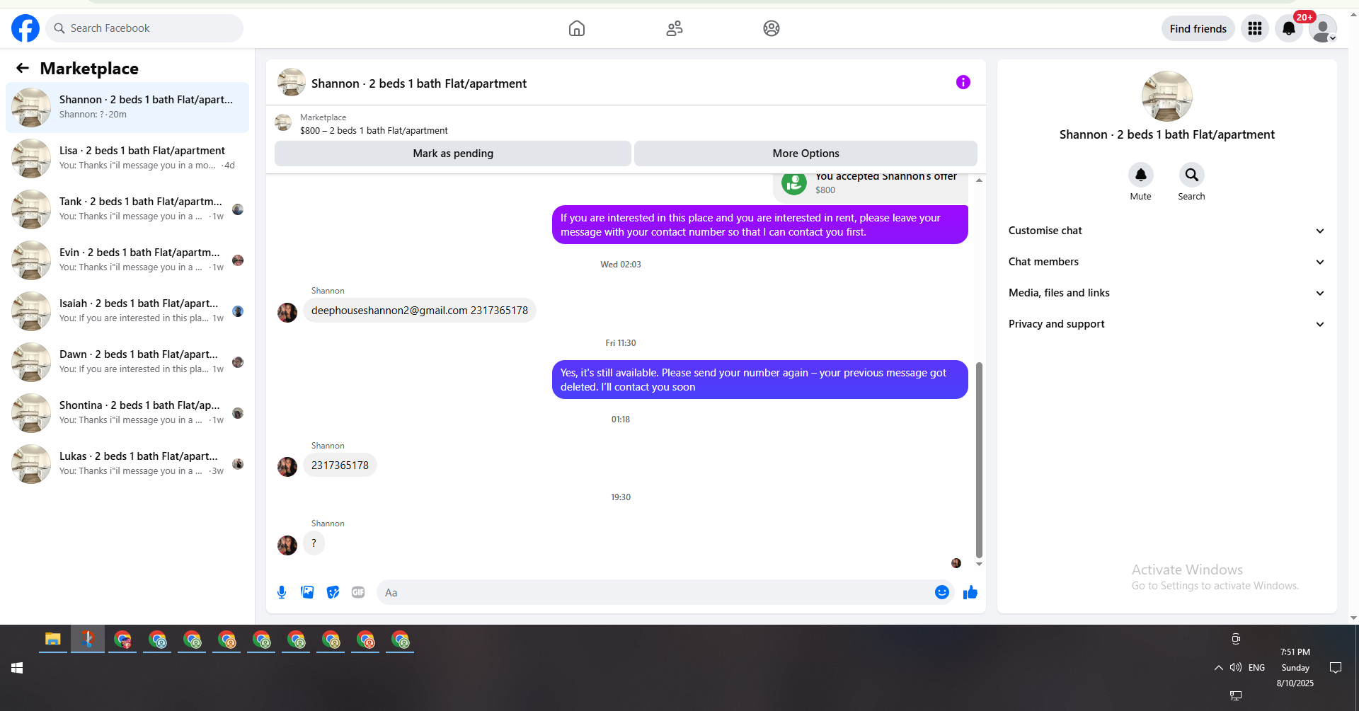The image size is (1359, 711).
Task: Click the Mark as pending button
Action: point(453,154)
